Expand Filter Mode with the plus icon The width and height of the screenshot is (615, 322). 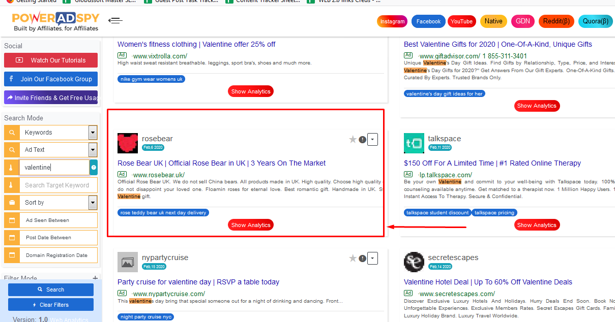(x=95, y=278)
